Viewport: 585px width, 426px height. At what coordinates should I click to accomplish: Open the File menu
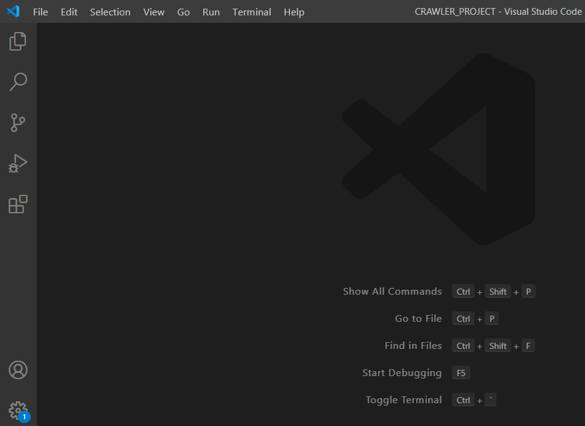[x=40, y=12]
